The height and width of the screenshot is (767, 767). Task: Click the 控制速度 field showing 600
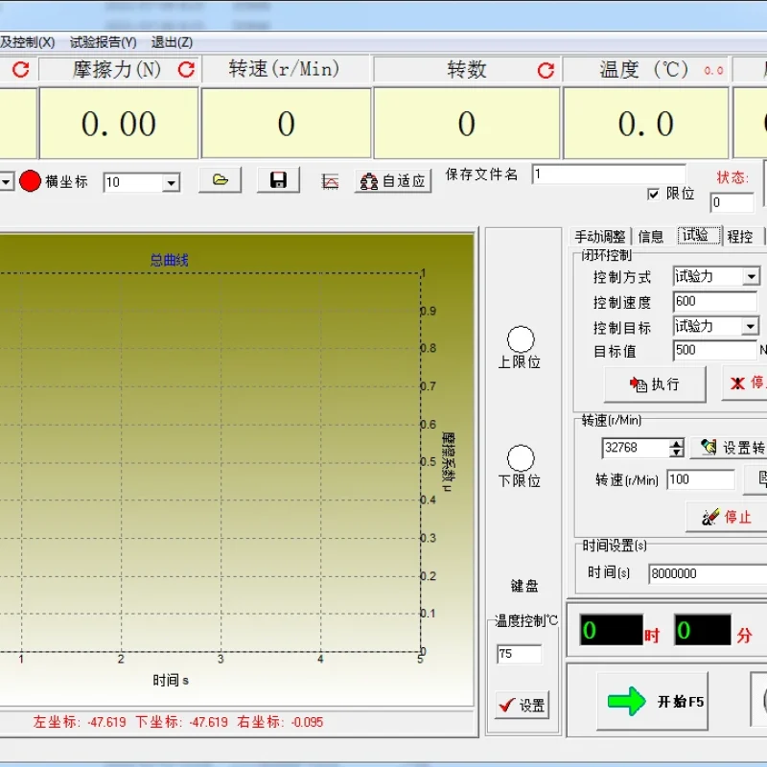[x=714, y=301]
